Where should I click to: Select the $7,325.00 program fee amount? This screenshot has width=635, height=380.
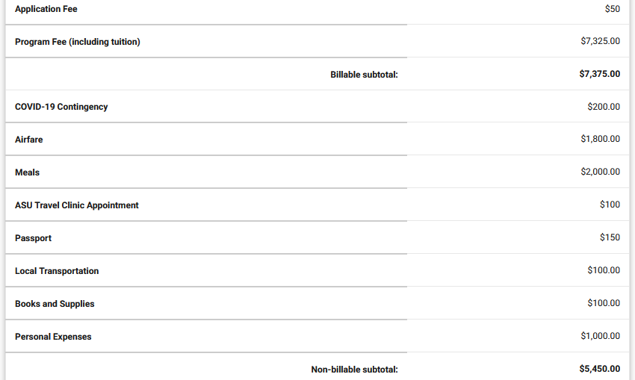pyautogui.click(x=600, y=41)
